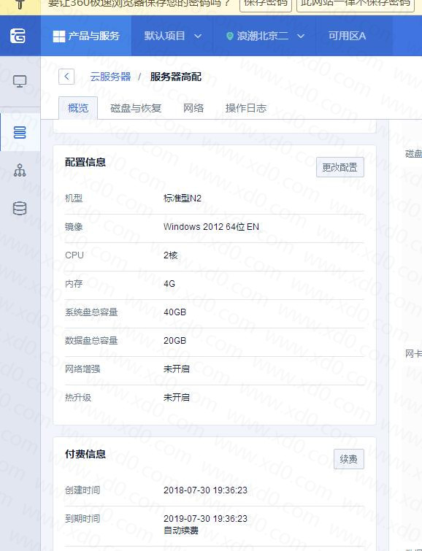Switch to the 磁盘与恢复 tab

point(136,108)
